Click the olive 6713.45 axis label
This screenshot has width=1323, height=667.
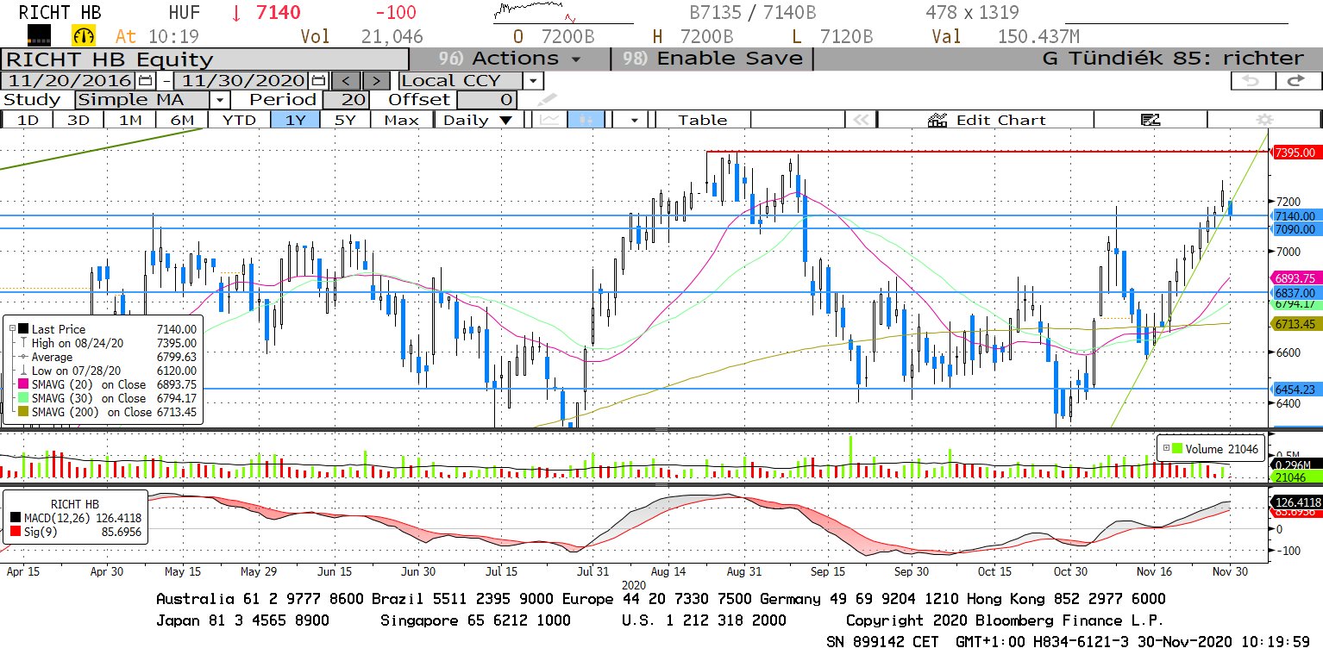1296,324
